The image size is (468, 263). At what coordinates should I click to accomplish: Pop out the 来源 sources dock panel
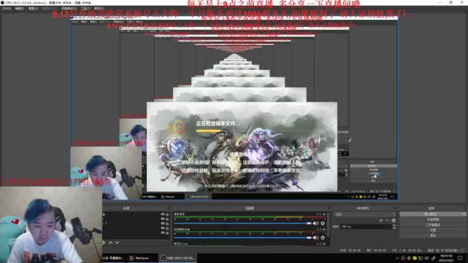coord(168,208)
